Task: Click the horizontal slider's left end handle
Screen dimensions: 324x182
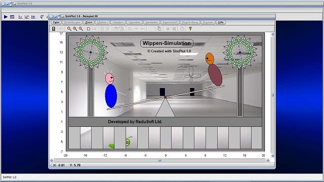Action: 52,160
